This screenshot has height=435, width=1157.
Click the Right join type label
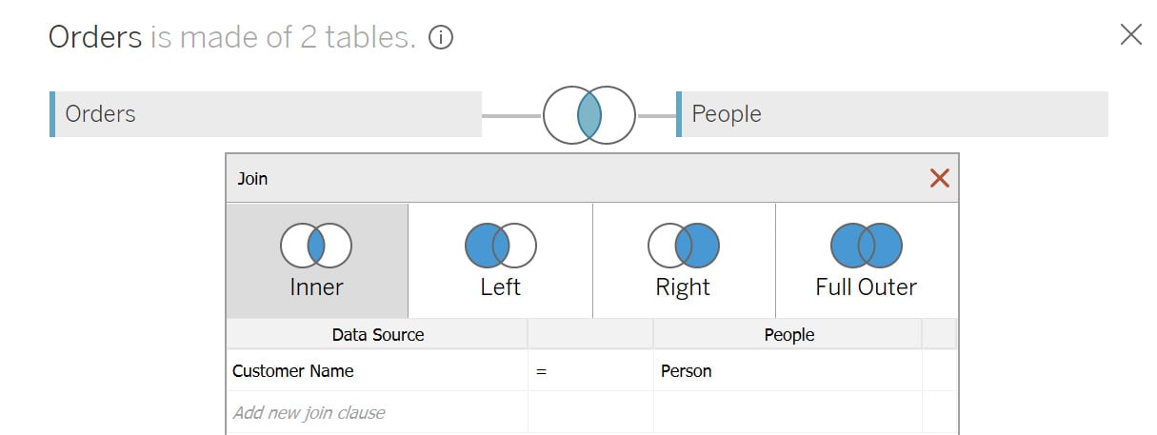click(683, 287)
